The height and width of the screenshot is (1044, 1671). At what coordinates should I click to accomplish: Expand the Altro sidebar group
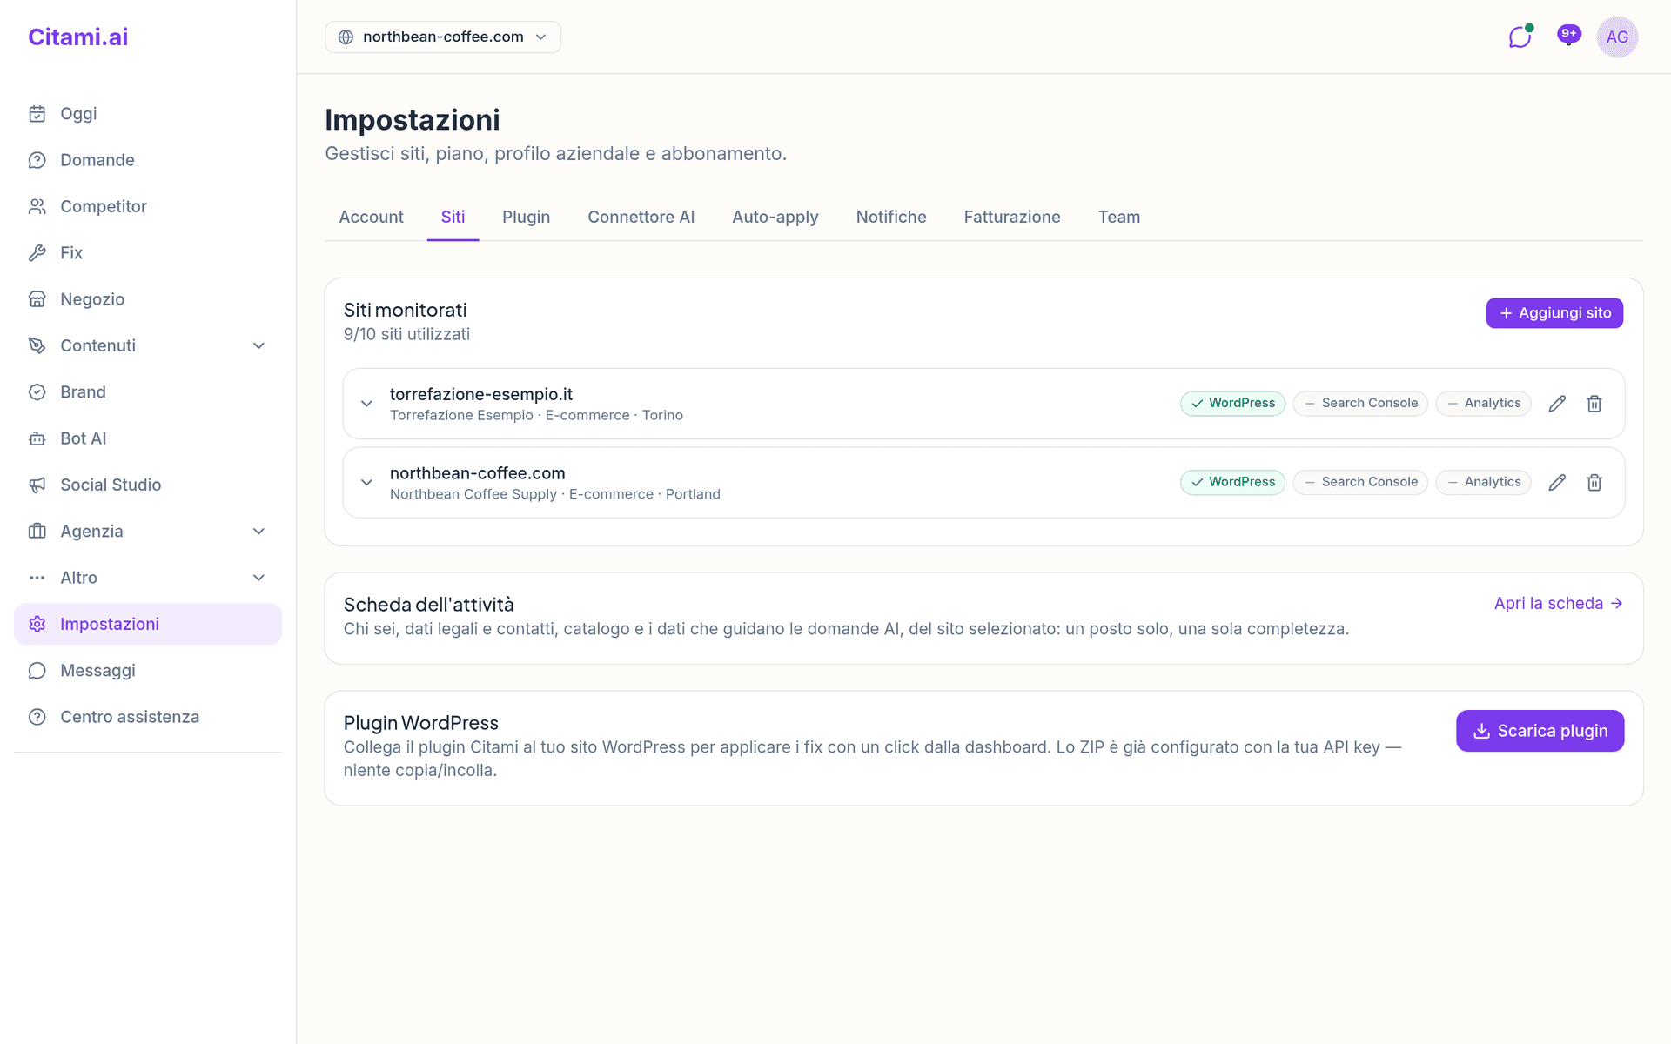(148, 578)
